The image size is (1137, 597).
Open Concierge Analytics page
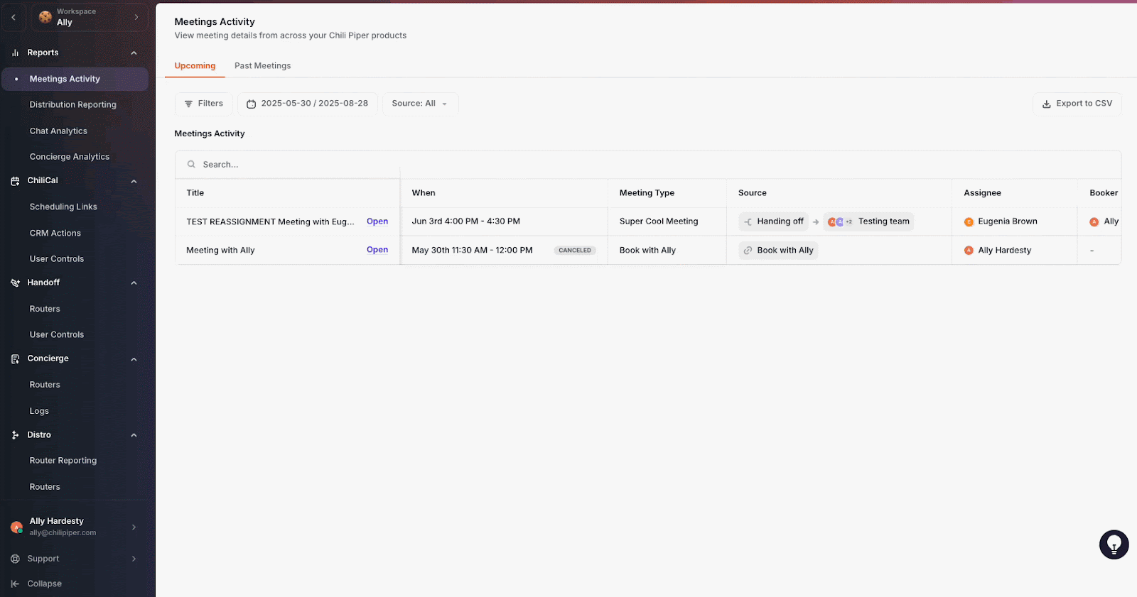70,157
